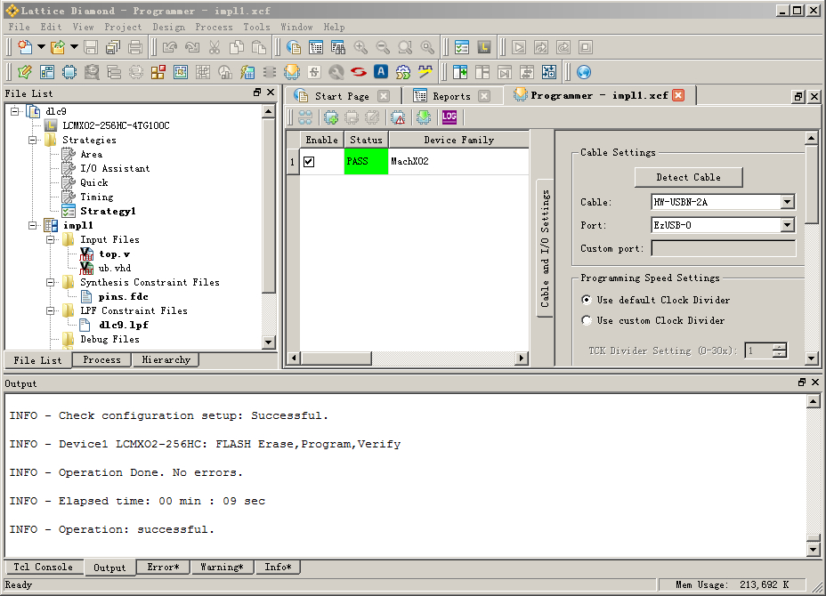The width and height of the screenshot is (826, 596).
Task: Select top.v in the file tree
Action: point(114,254)
